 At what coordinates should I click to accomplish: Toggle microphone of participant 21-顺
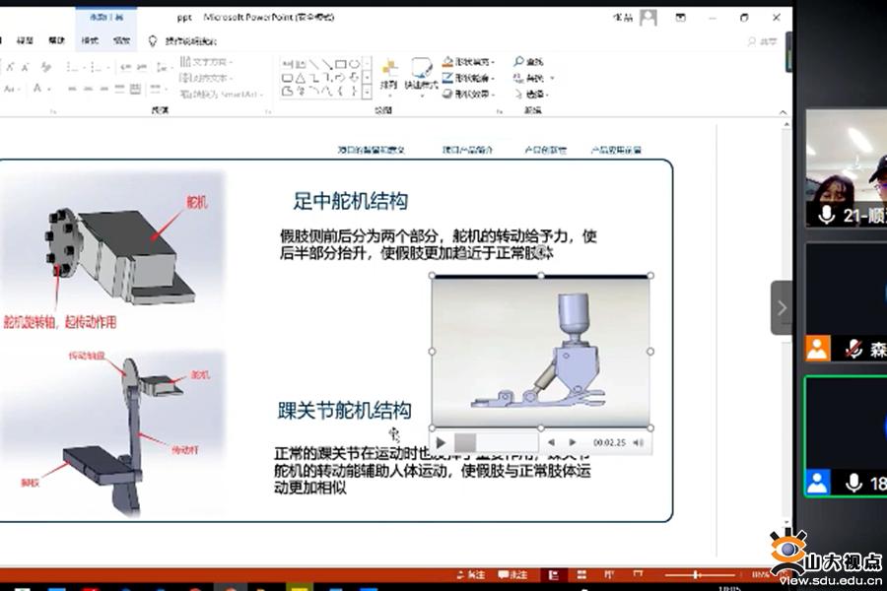click(826, 215)
